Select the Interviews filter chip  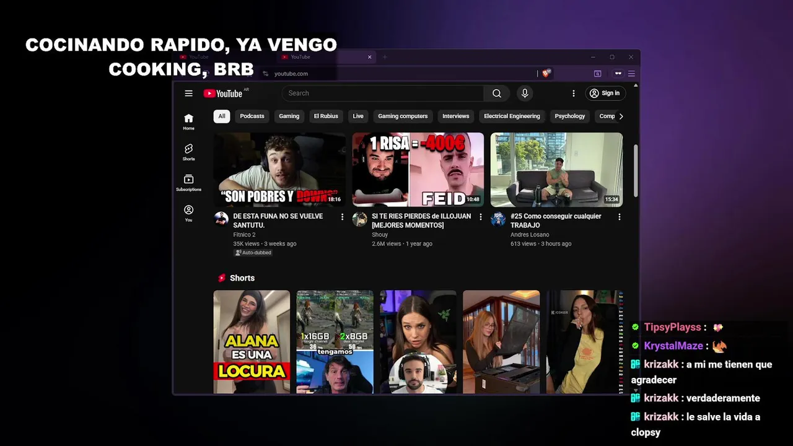[456, 116]
